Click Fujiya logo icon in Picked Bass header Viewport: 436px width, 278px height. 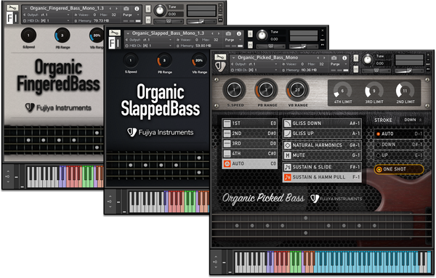(220, 67)
